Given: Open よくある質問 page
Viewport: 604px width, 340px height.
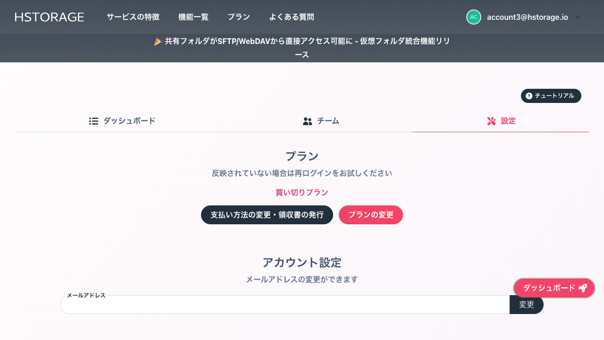Looking at the screenshot, I should click(x=292, y=17).
